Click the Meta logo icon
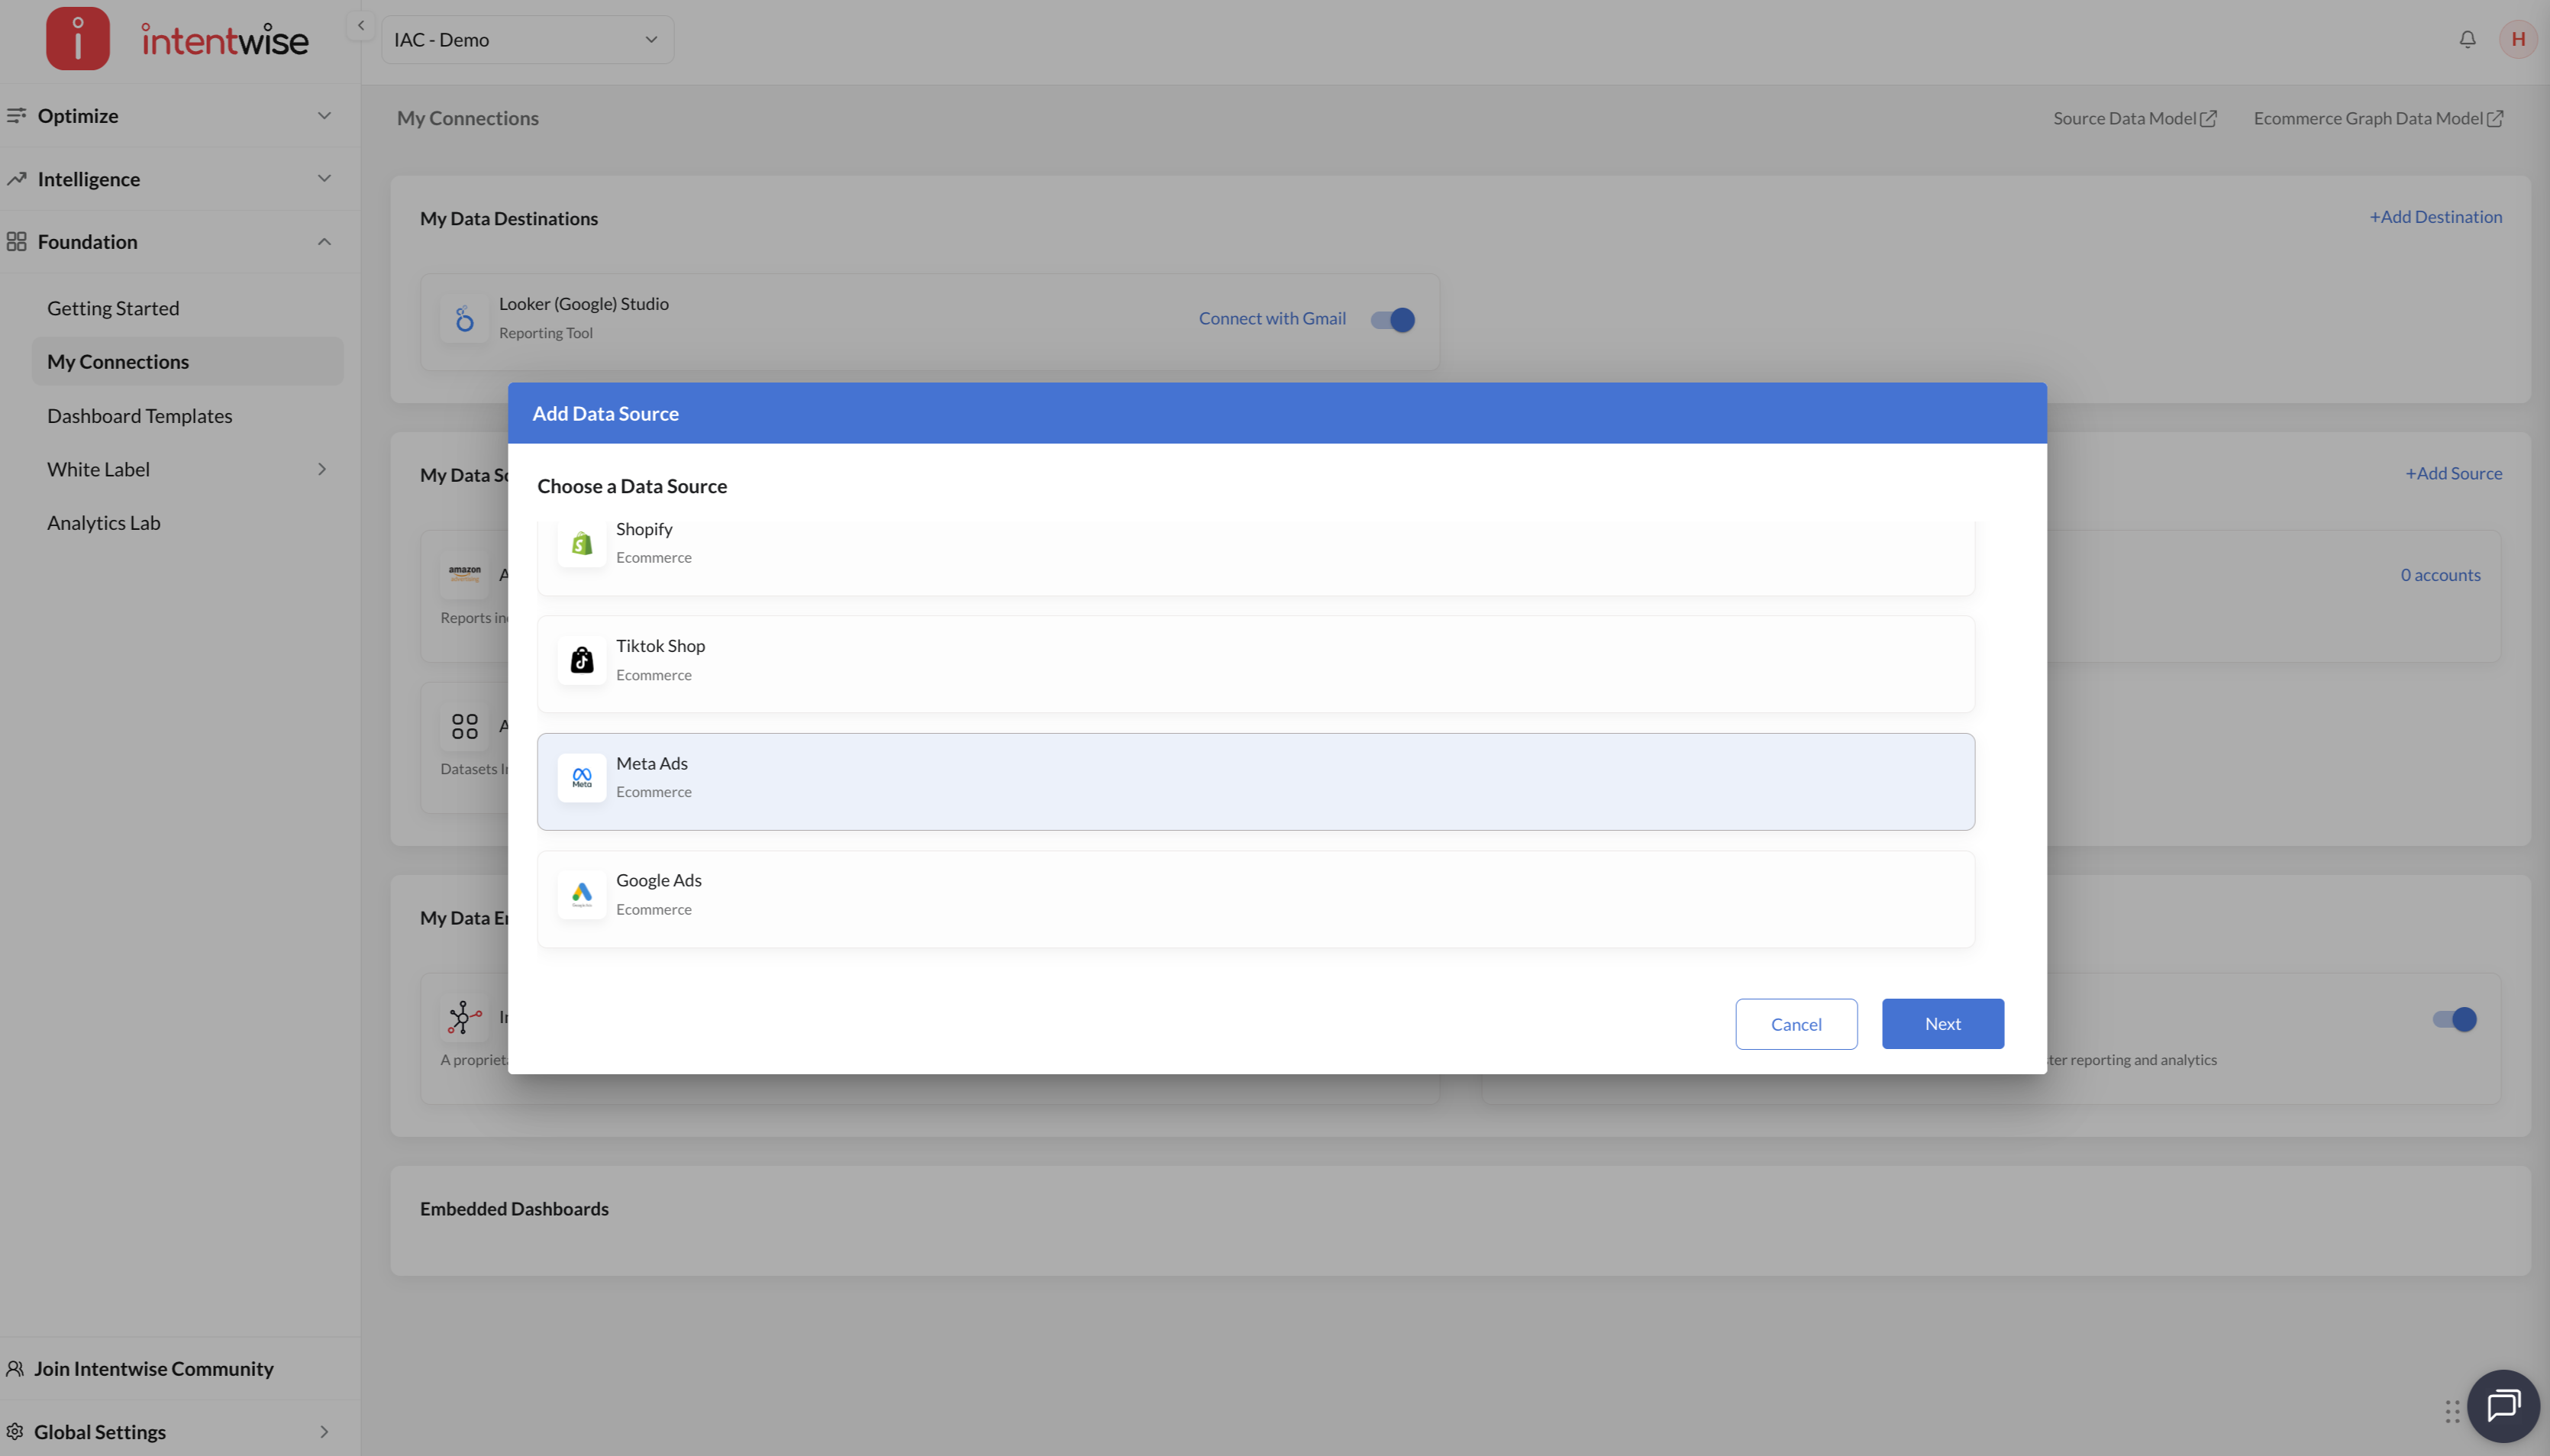The image size is (2550, 1456). click(x=582, y=777)
